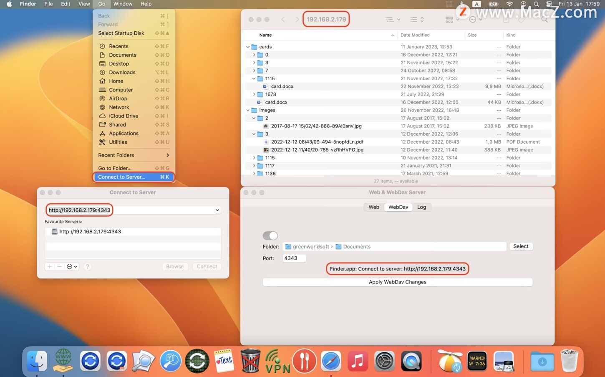The image size is (605, 377).
Task: Collapse the images folder
Action: tap(248, 110)
